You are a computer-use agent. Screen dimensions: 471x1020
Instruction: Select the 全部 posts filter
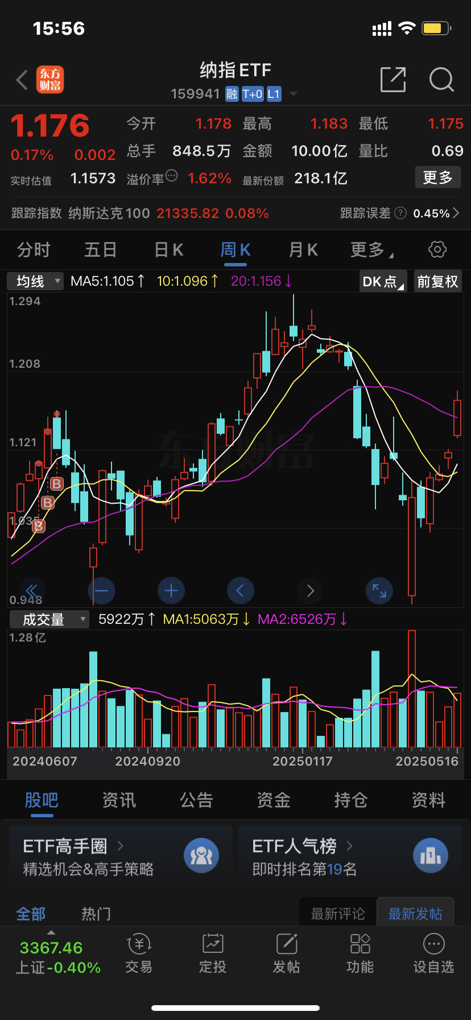[x=31, y=914]
